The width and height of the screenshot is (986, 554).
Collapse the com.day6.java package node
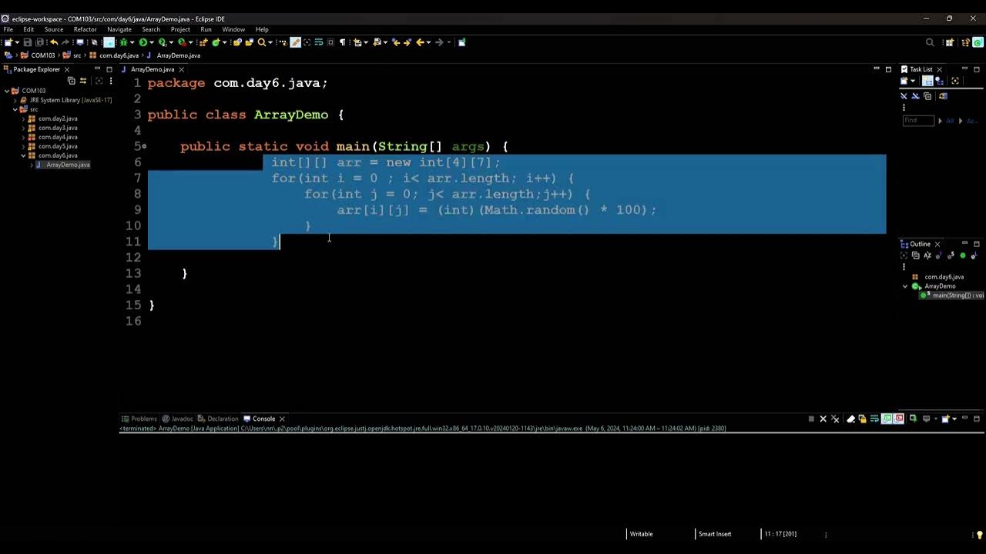tap(23, 155)
